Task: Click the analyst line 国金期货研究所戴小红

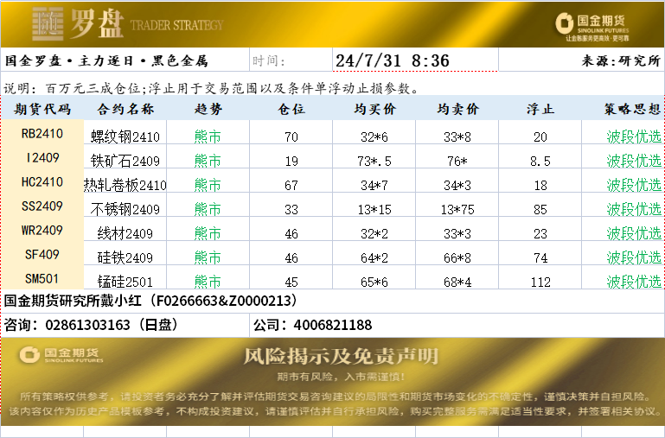Action: [x=150, y=301]
